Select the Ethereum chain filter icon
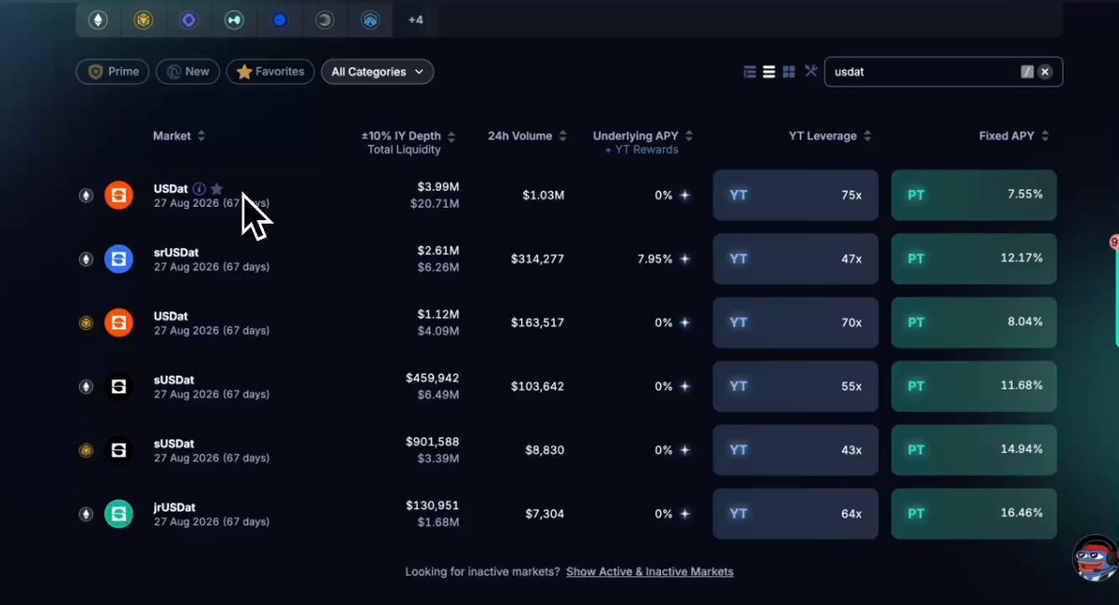The width and height of the screenshot is (1119, 605). tap(97, 19)
